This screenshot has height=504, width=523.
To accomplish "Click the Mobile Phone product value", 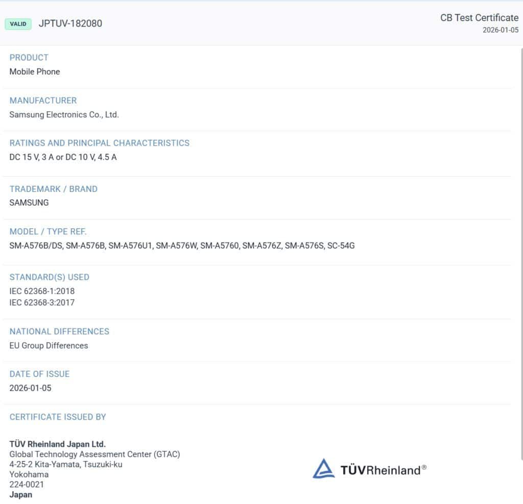I will (x=34, y=71).
